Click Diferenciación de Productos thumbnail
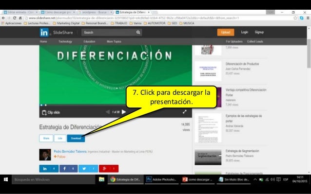 pyautogui.click(x=208, y=71)
